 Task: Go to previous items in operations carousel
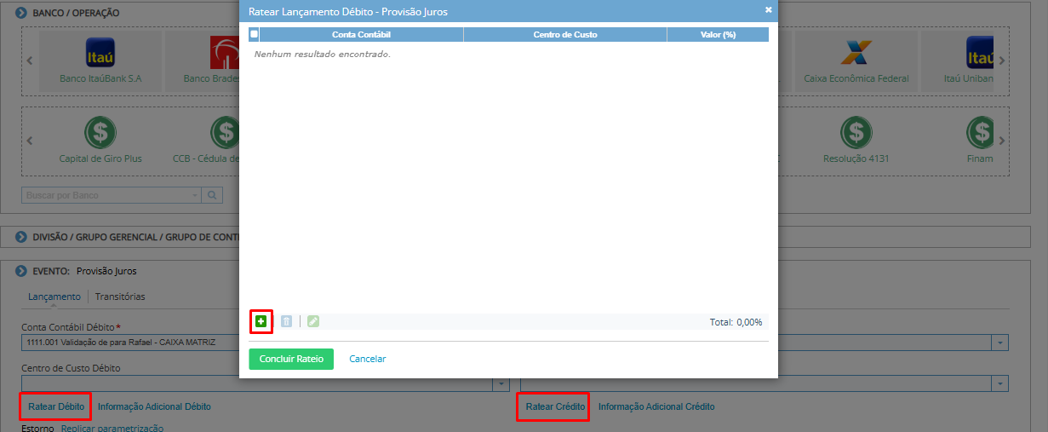pos(30,141)
